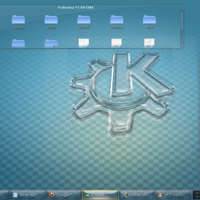Click the "pics" folder name label
This screenshot has width=200, height=200.
(149, 27)
